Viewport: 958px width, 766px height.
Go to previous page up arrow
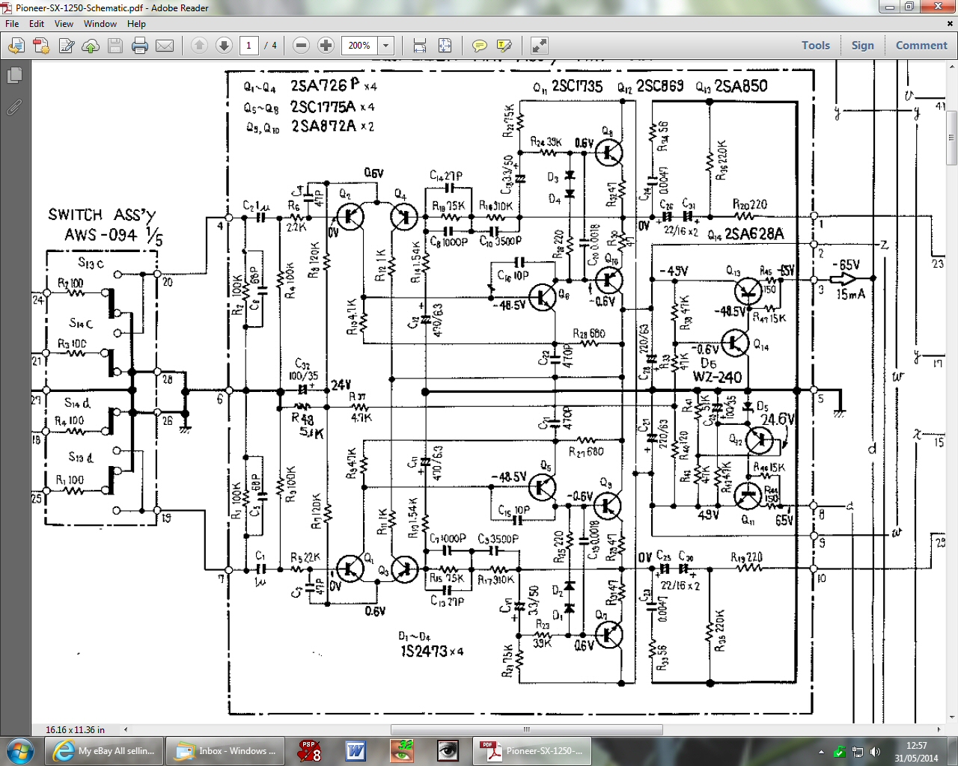[x=199, y=45]
